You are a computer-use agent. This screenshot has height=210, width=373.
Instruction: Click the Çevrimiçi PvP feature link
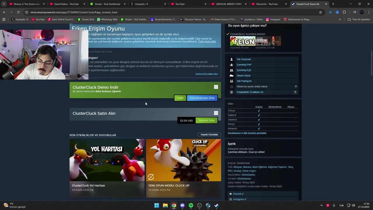coord(244,65)
